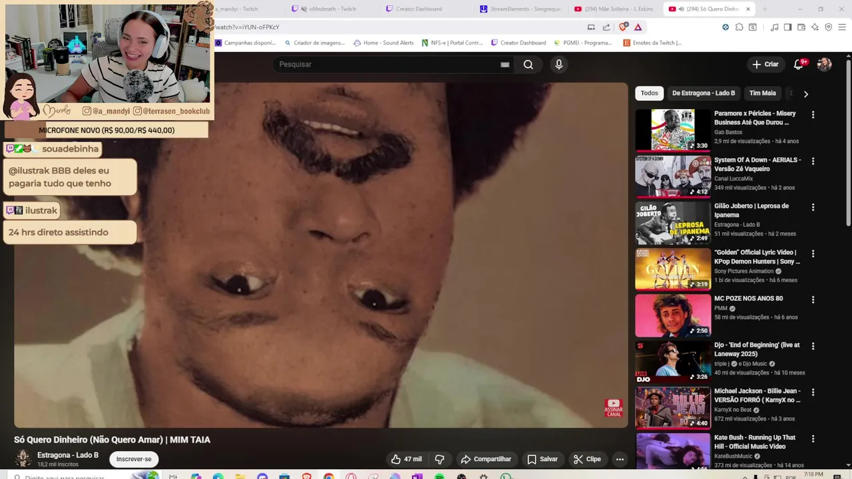This screenshot has width=852, height=479.
Task: Dislike the video thumbs-down icon
Action: (x=439, y=459)
